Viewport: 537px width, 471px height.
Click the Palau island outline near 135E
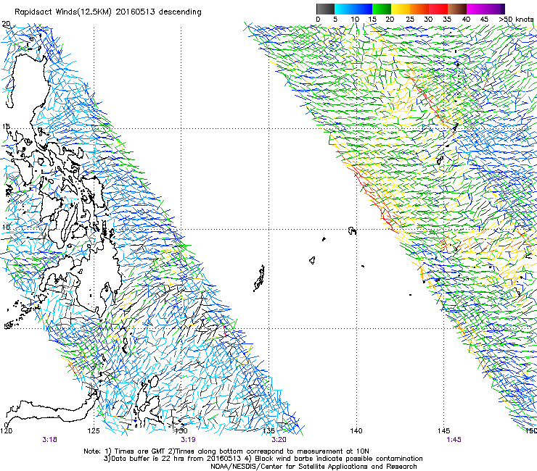[259, 278]
